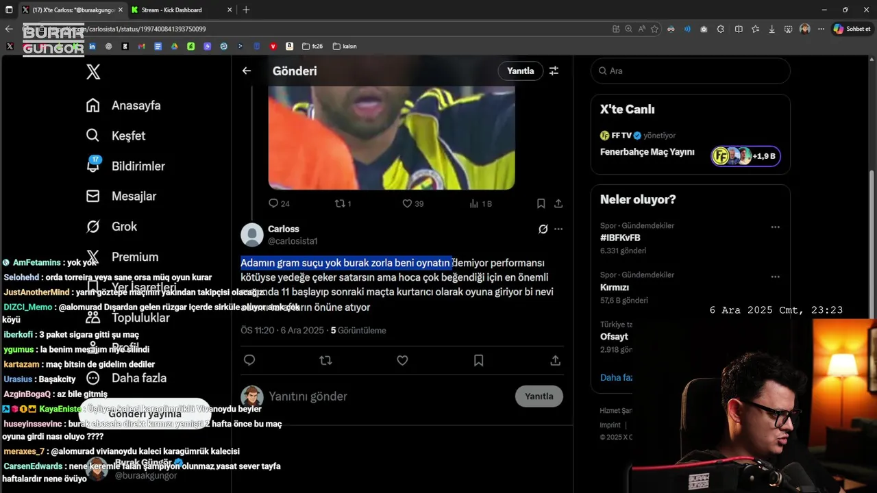Go back using Gönderi back arrow
The width and height of the screenshot is (877, 493).
point(247,71)
